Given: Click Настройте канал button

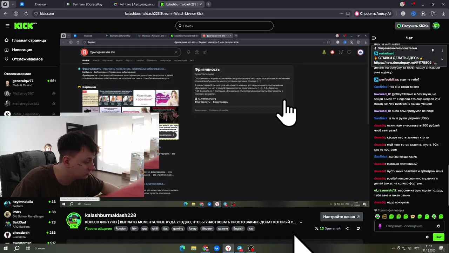Looking at the screenshot, I should click(x=341, y=217).
